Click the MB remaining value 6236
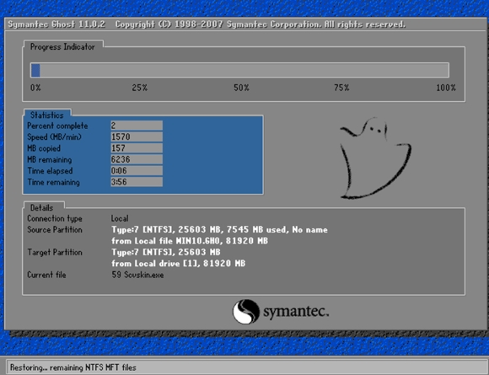 [137, 159]
